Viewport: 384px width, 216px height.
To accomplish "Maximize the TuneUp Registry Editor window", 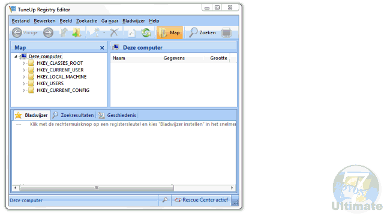I will click(x=217, y=8).
